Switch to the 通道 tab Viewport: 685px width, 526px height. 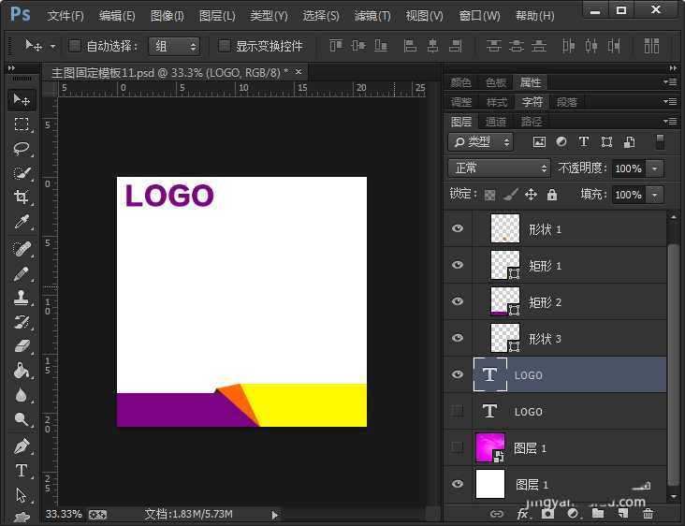pyautogui.click(x=496, y=122)
